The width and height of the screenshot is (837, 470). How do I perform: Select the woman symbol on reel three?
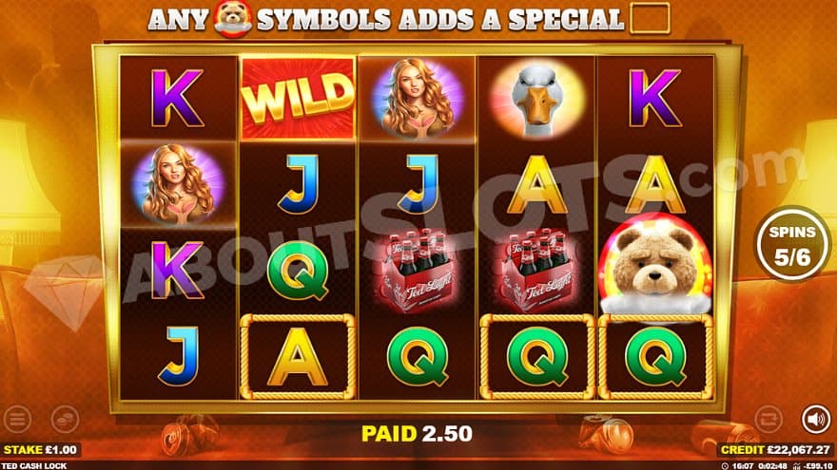(x=418, y=98)
